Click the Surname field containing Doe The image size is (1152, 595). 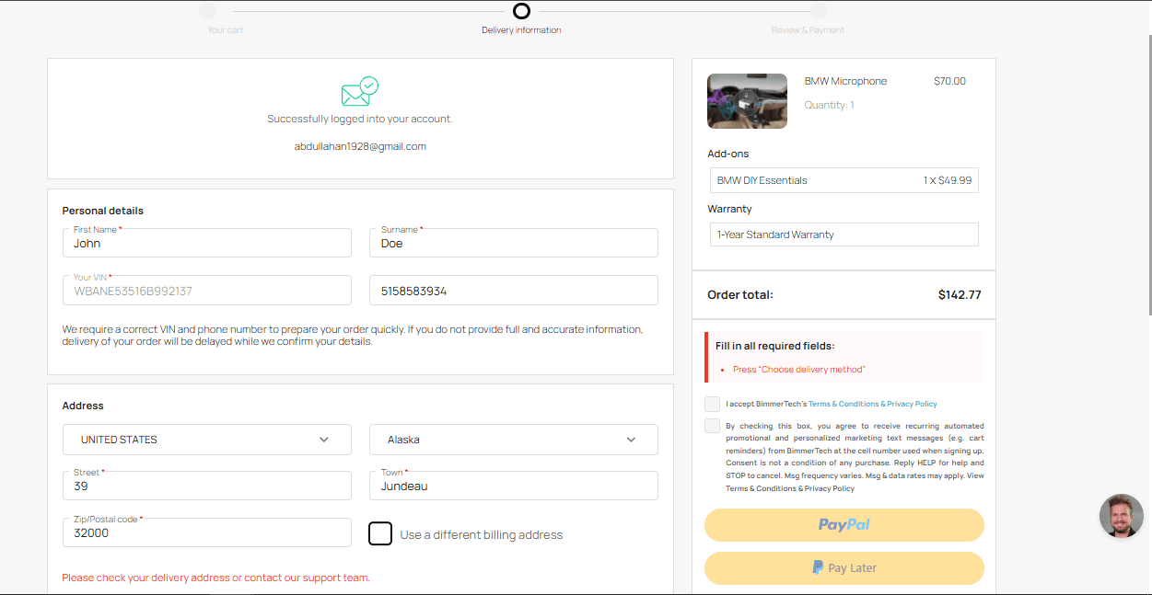coord(513,244)
